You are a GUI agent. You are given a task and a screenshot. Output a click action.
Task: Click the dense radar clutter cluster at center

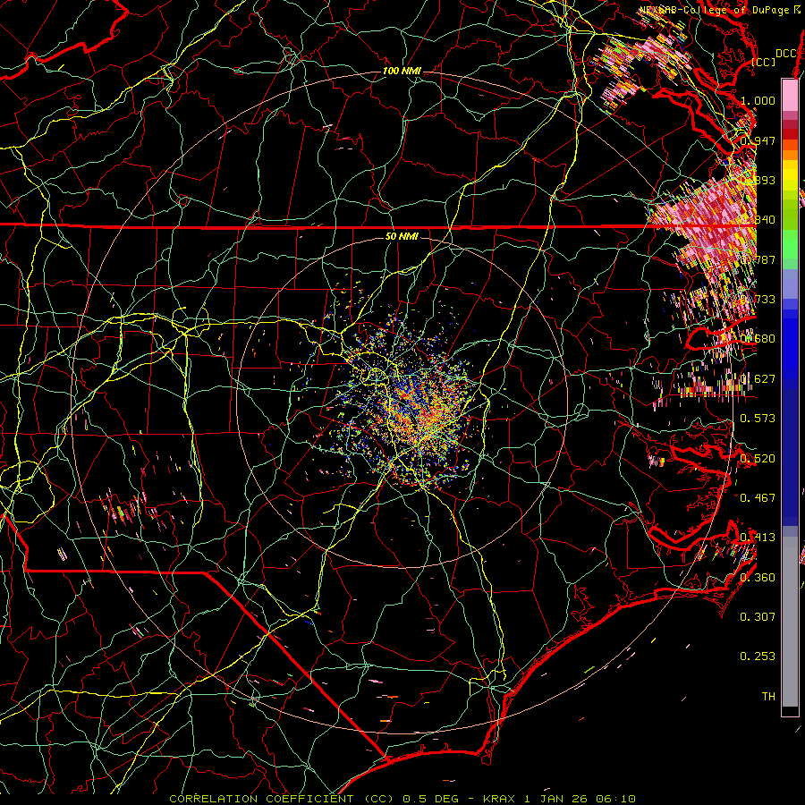click(411, 405)
